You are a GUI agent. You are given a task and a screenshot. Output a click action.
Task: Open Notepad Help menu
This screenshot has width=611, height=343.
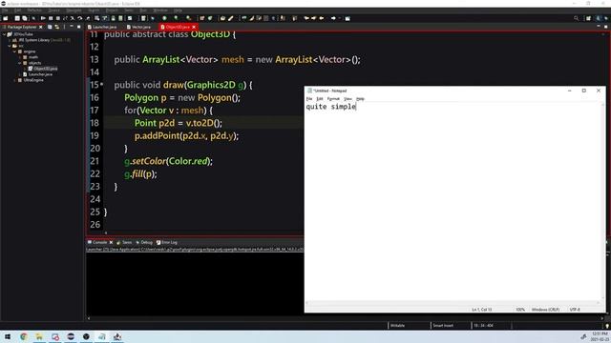(360, 99)
